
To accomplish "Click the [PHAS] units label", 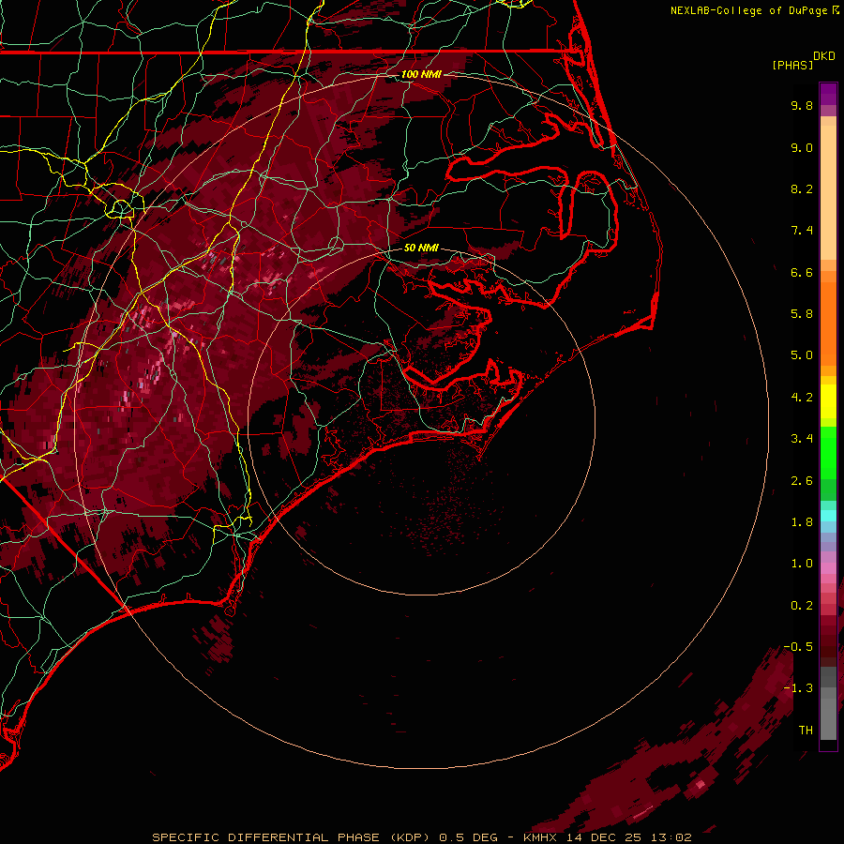I will [792, 66].
